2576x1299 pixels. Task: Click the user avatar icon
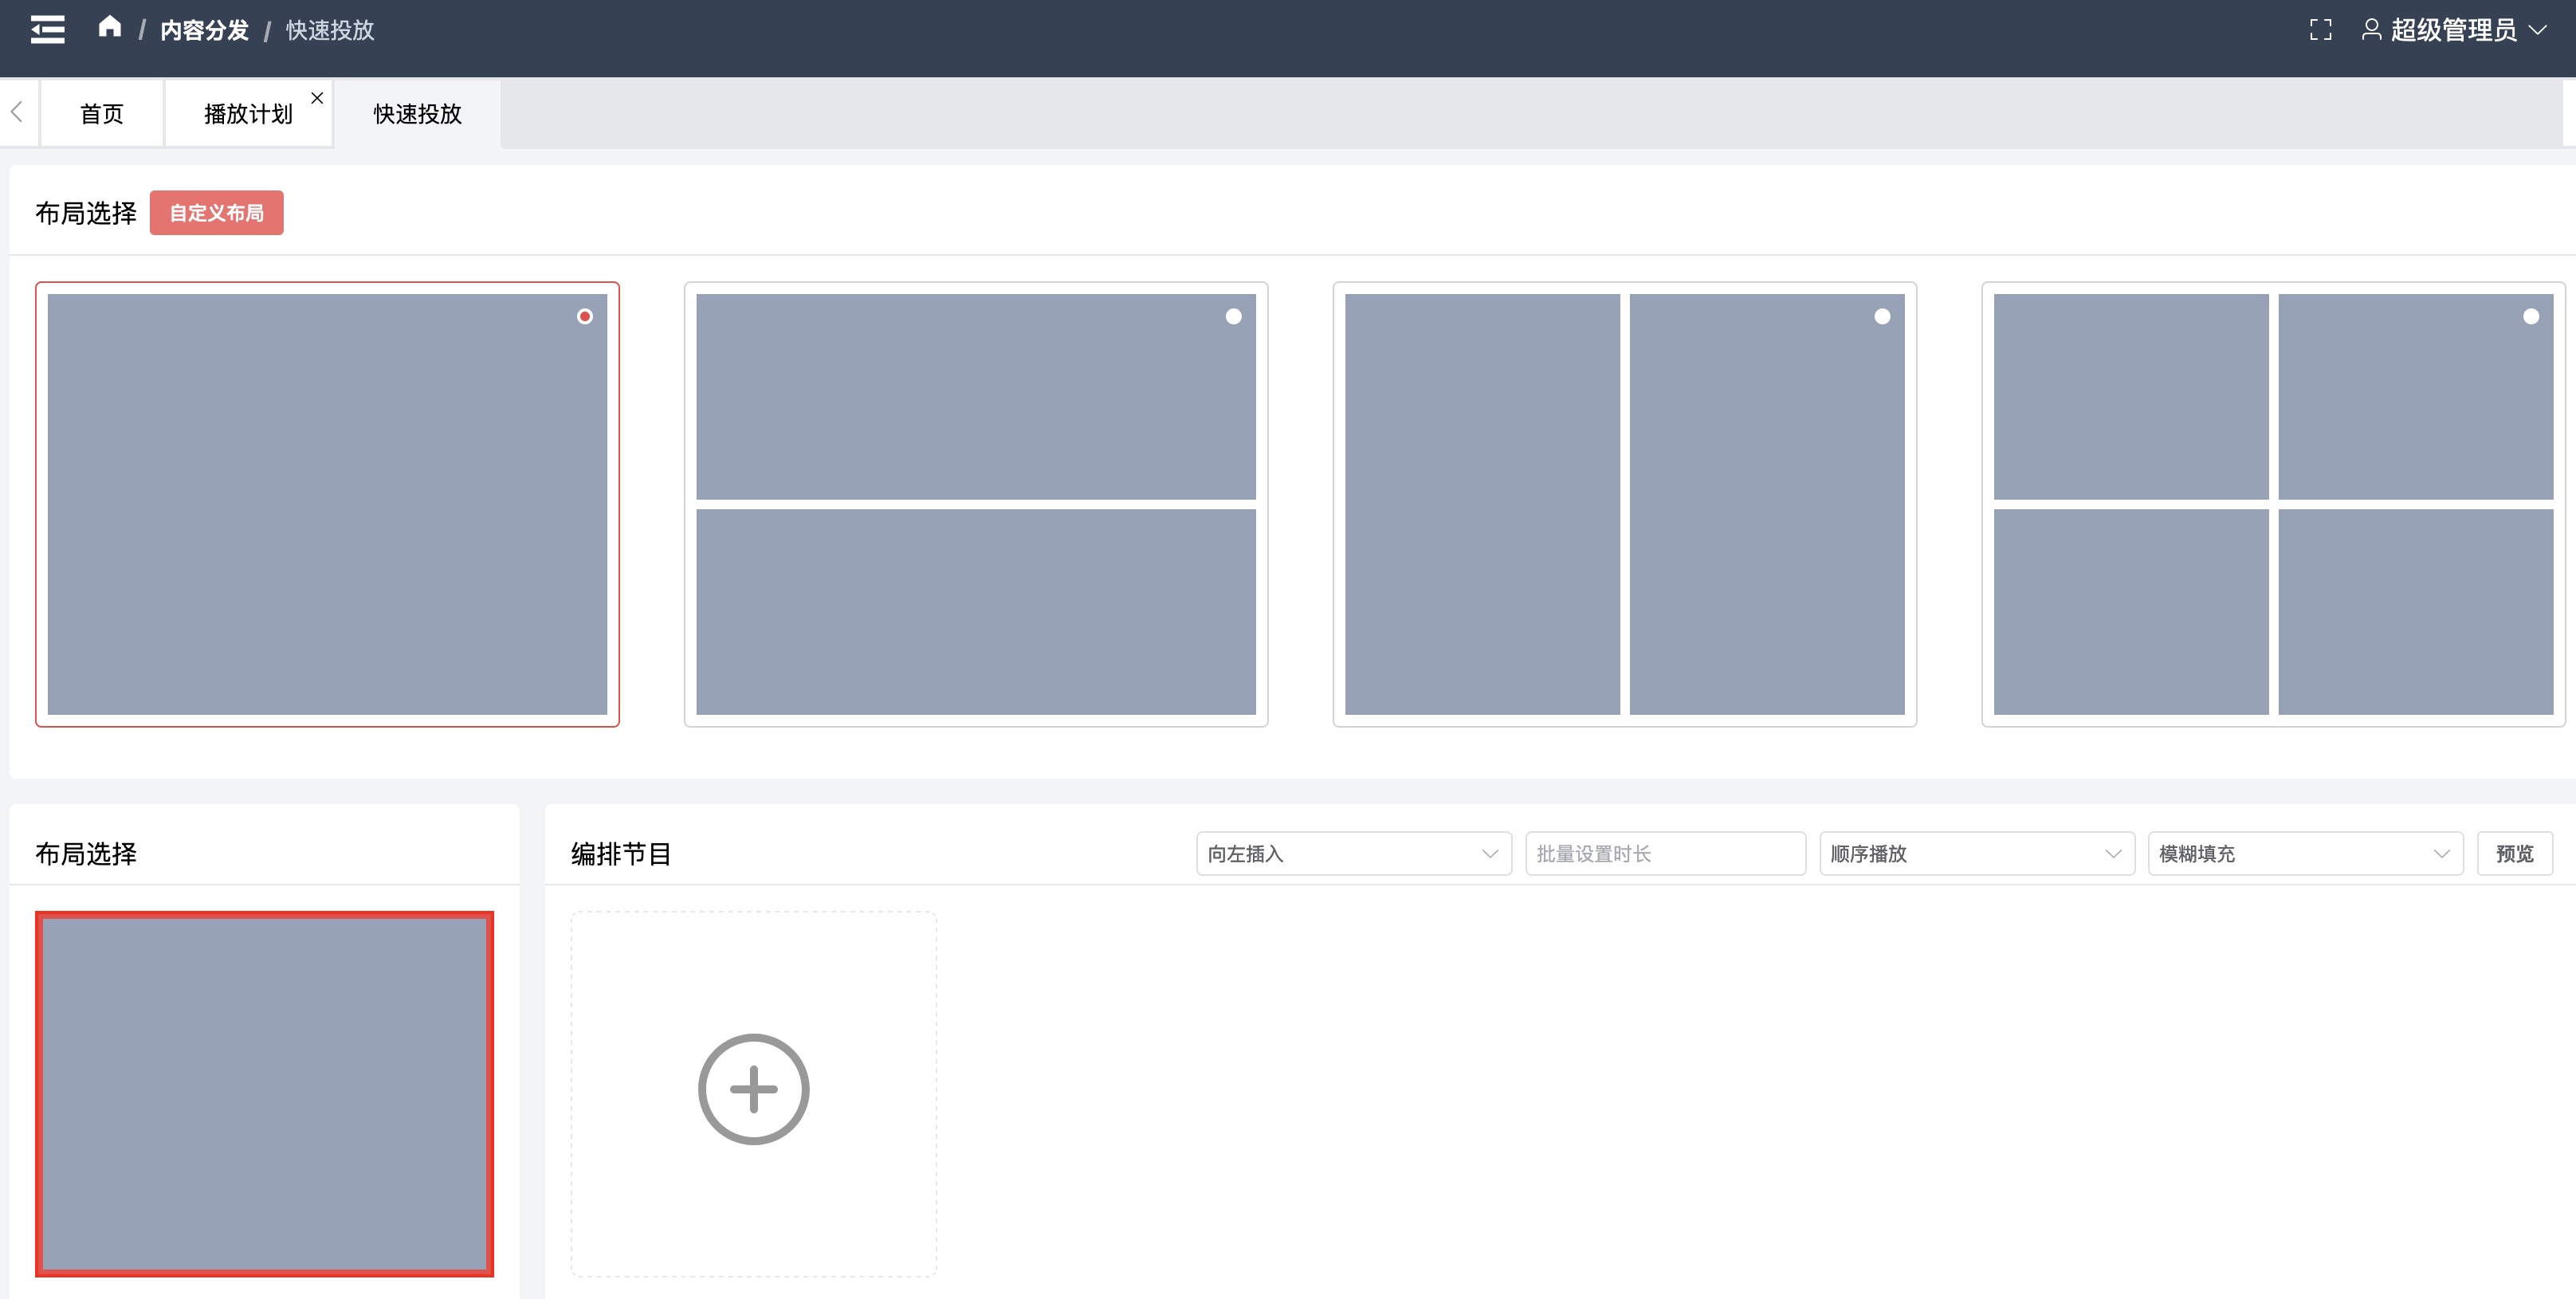2370,30
